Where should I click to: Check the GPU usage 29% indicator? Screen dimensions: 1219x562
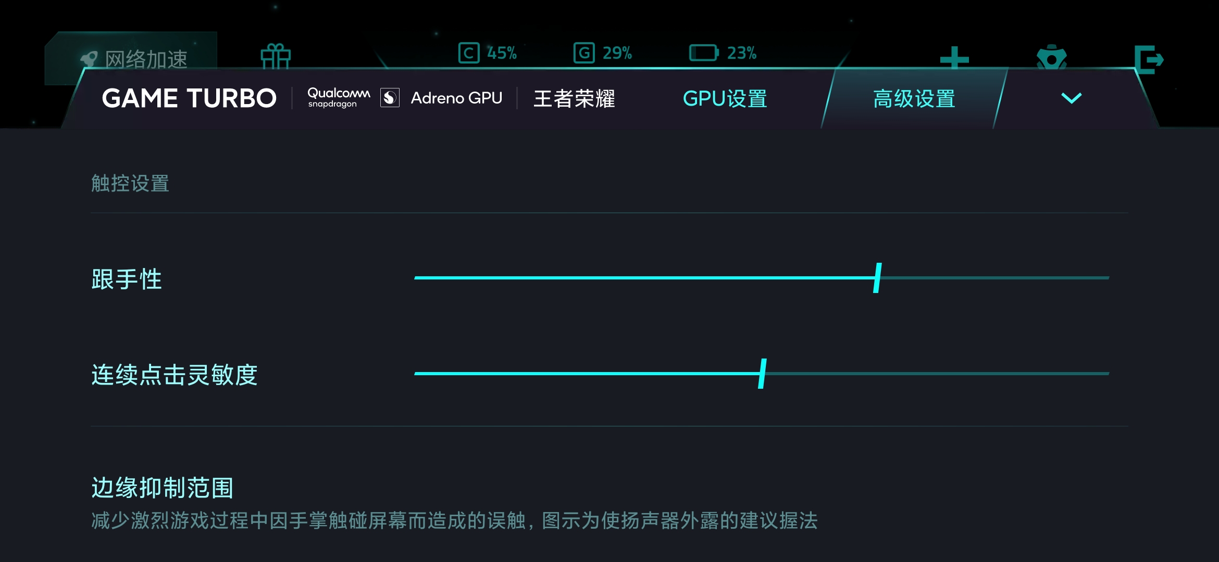603,53
